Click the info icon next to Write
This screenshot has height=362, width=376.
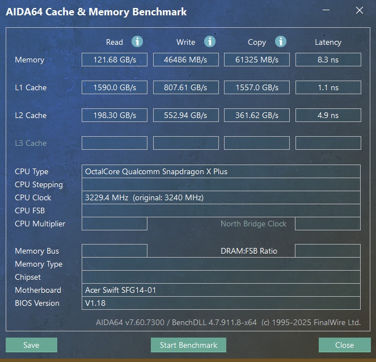(x=210, y=41)
